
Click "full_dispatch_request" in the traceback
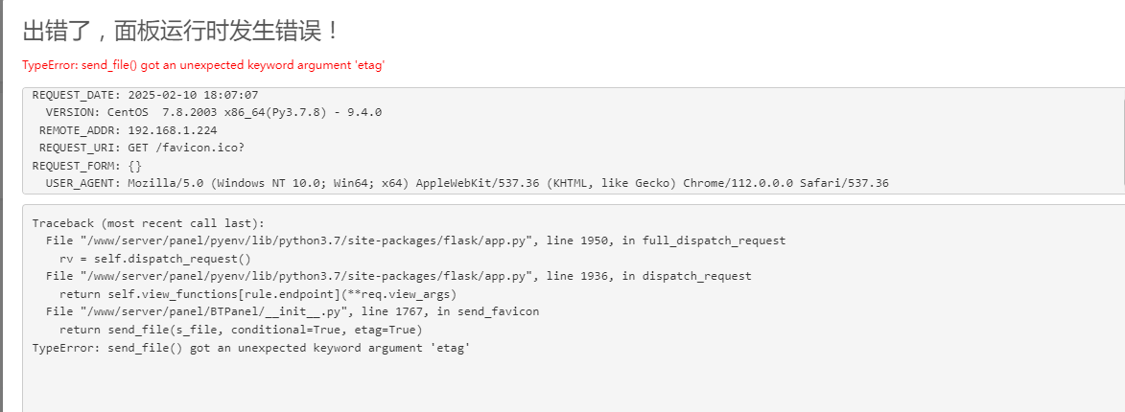click(714, 240)
